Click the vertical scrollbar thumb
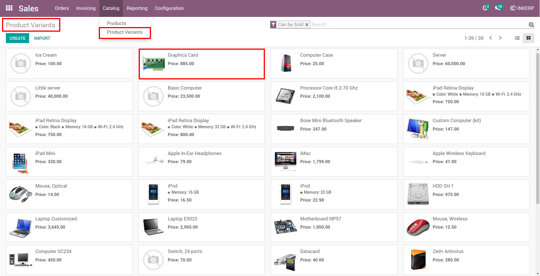This screenshot has height=276, width=540. [x=538, y=128]
